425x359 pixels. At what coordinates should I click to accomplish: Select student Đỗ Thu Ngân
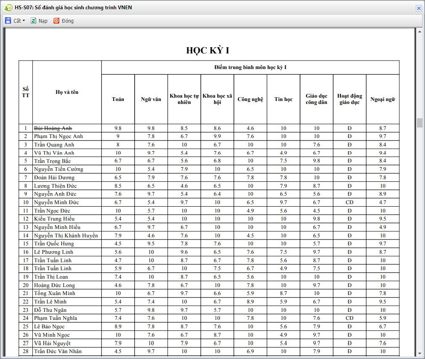click(x=50, y=310)
